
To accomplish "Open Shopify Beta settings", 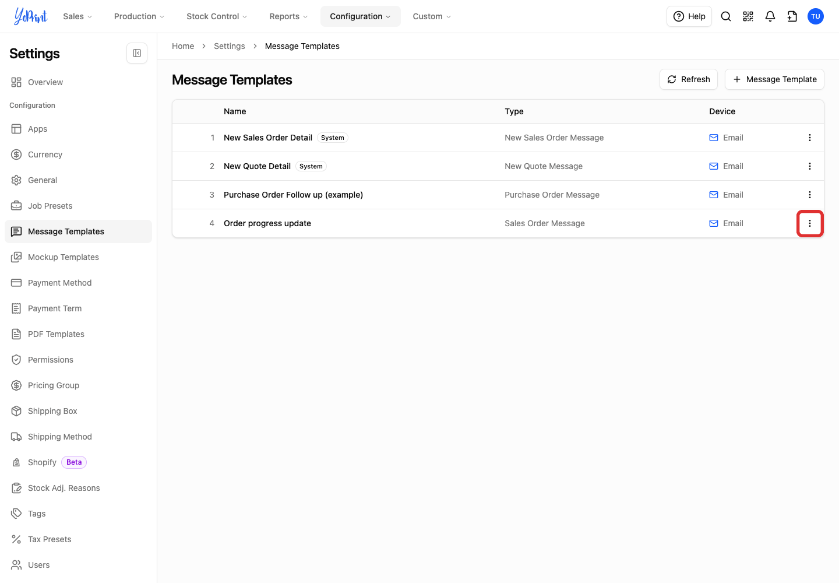I will coord(78,462).
